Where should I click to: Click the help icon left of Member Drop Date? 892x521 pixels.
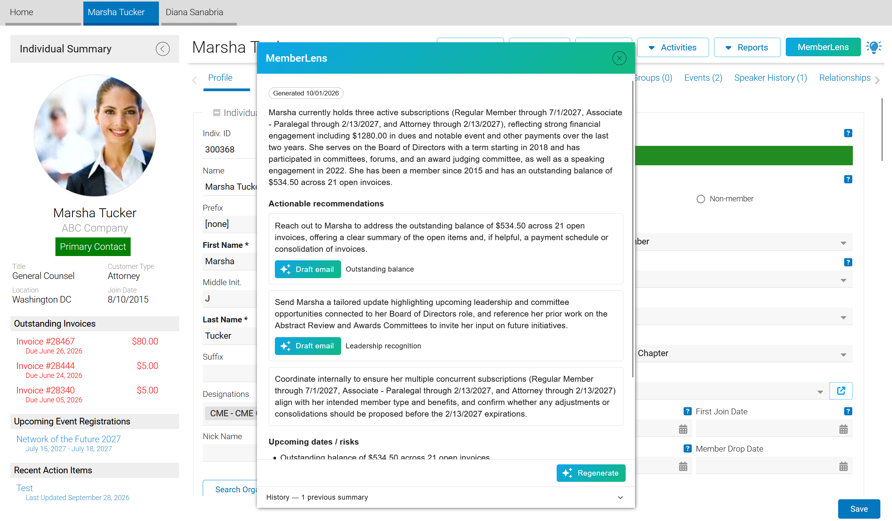pos(687,448)
